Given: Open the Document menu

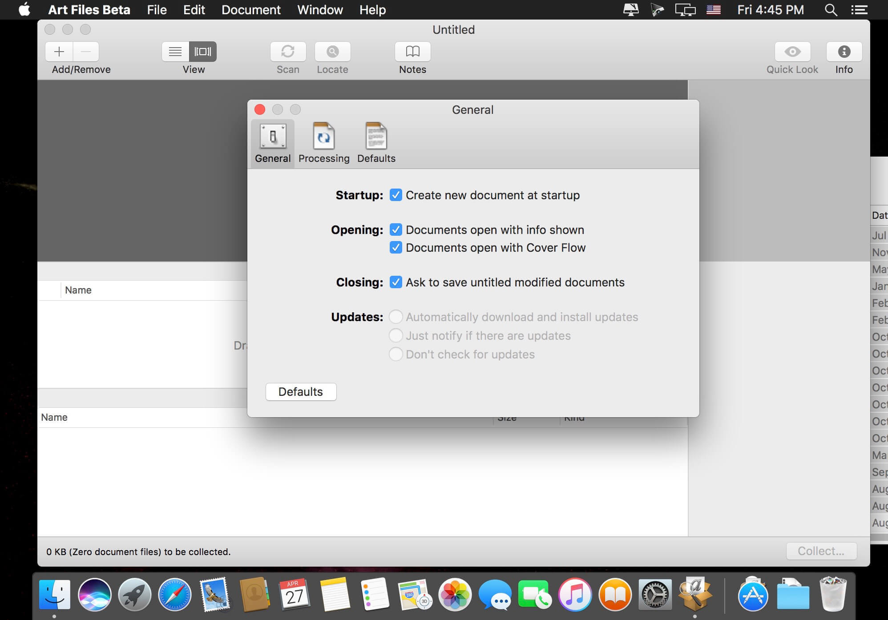Looking at the screenshot, I should (251, 10).
